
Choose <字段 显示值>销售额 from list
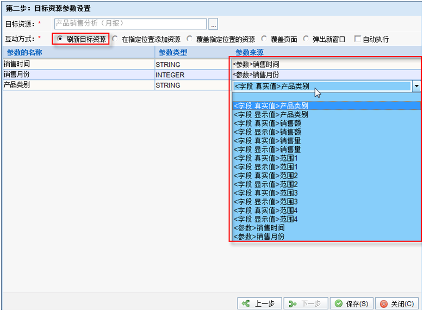click(326, 132)
